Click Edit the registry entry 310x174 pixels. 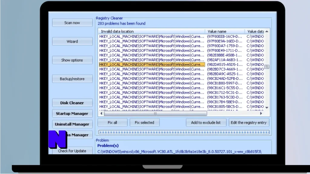[x=249, y=123]
